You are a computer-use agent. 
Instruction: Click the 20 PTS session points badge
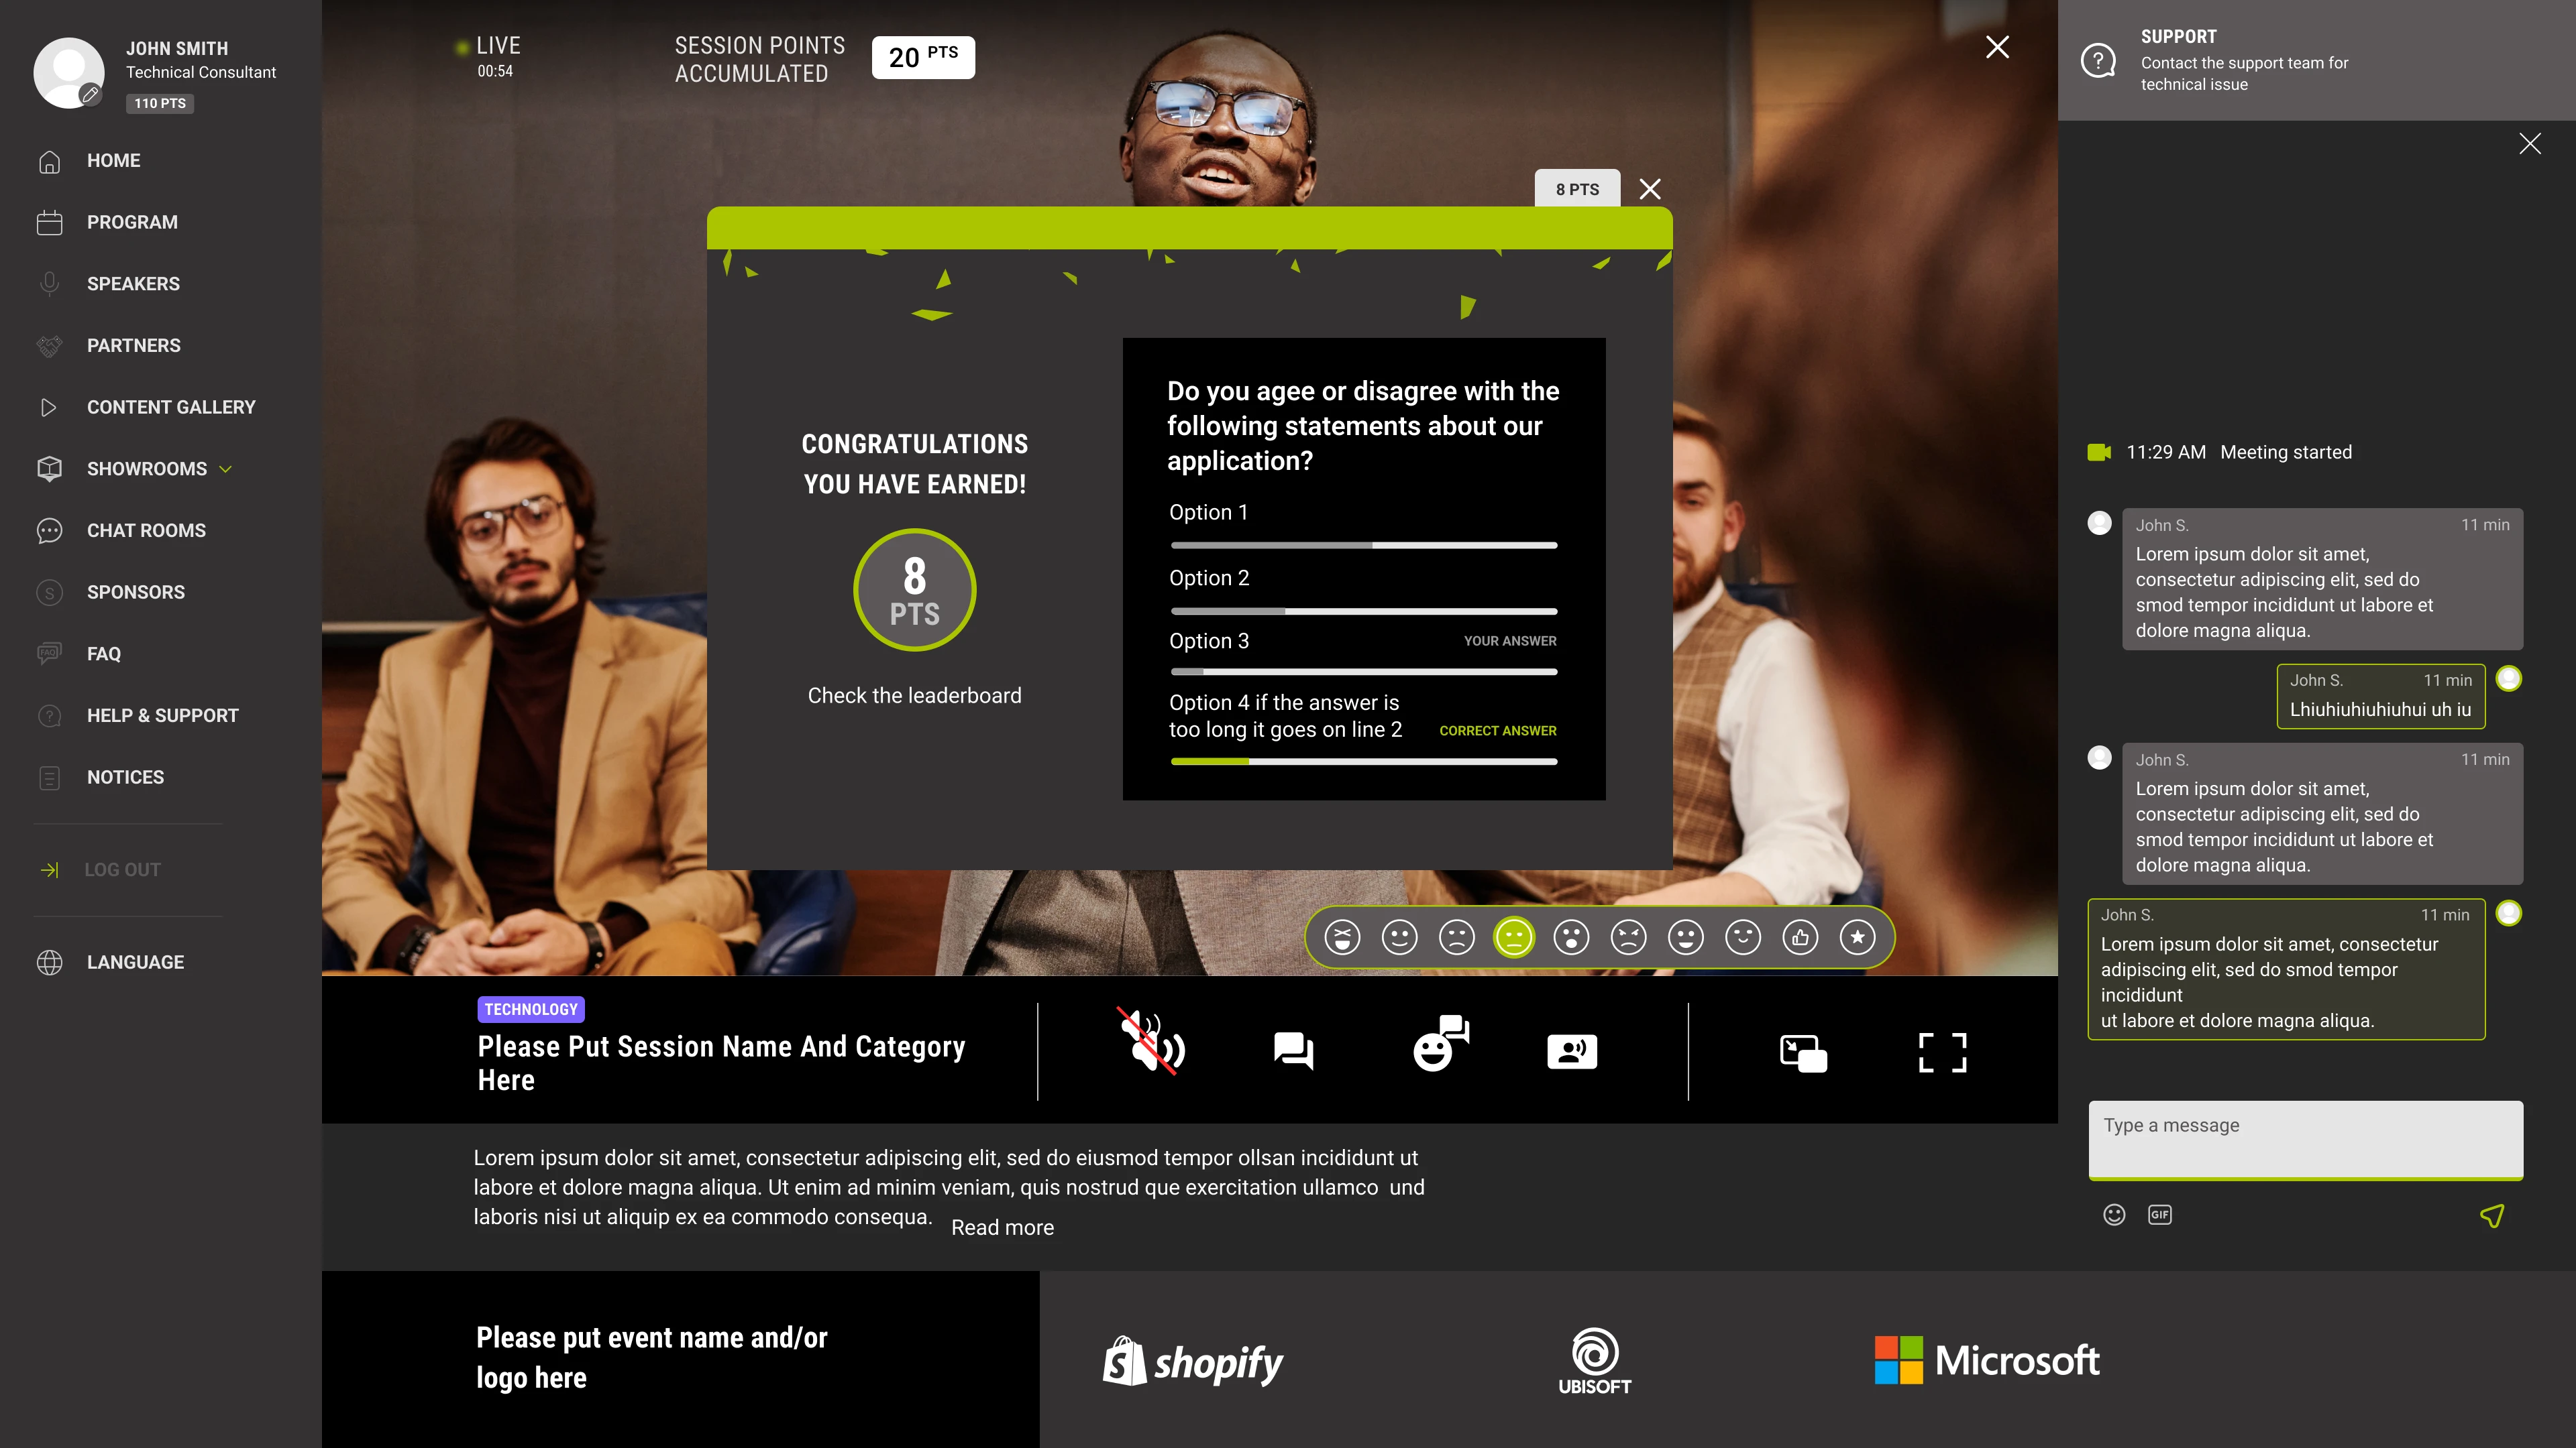(x=923, y=57)
